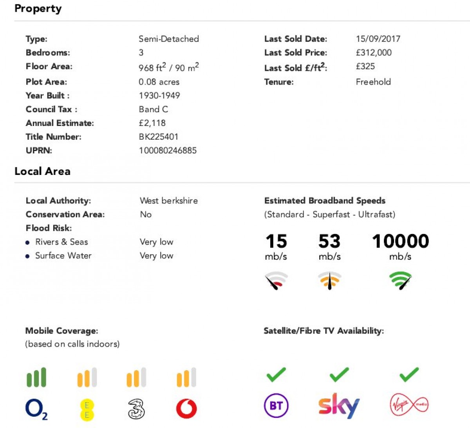This screenshot has width=470, height=428.
Task: Click the Local Area section heading
Action: 42,171
